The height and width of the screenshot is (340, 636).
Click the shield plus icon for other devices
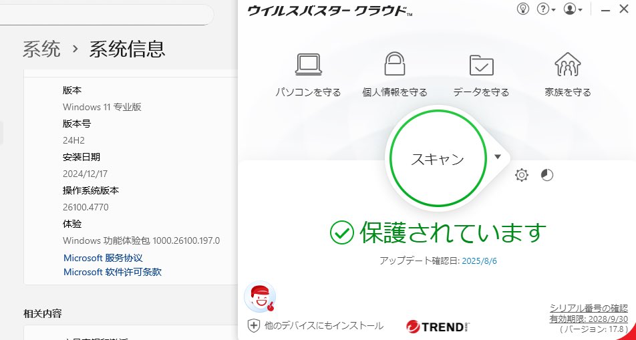point(253,325)
